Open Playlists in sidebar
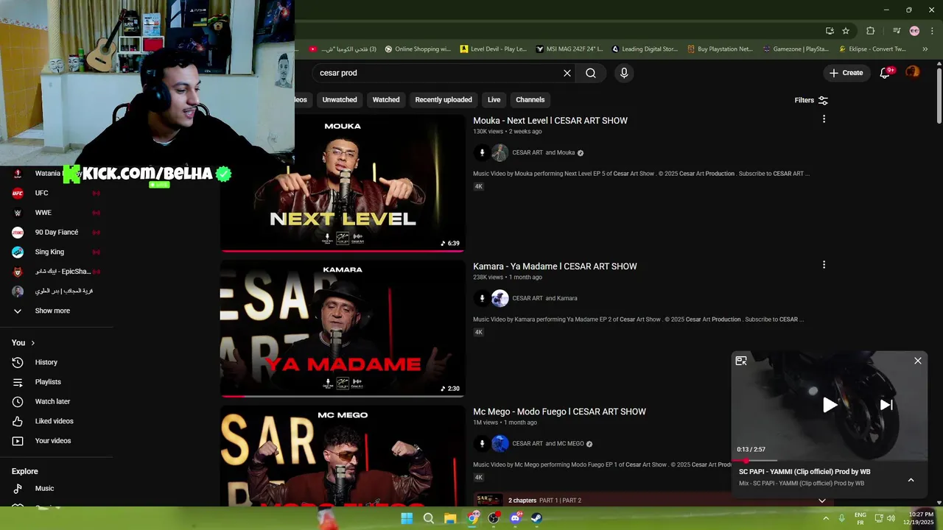 [48, 382]
